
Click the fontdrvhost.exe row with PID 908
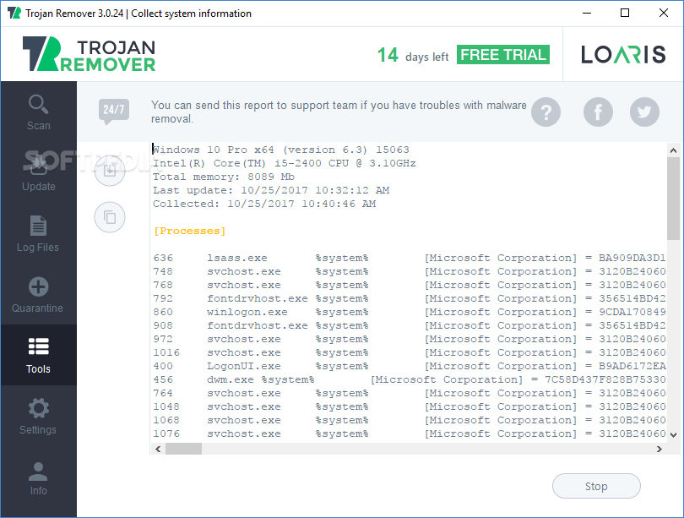410,325
